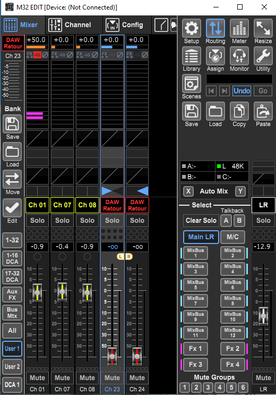Select MixBus 1 sends
276x395 pixels.
click(195, 253)
